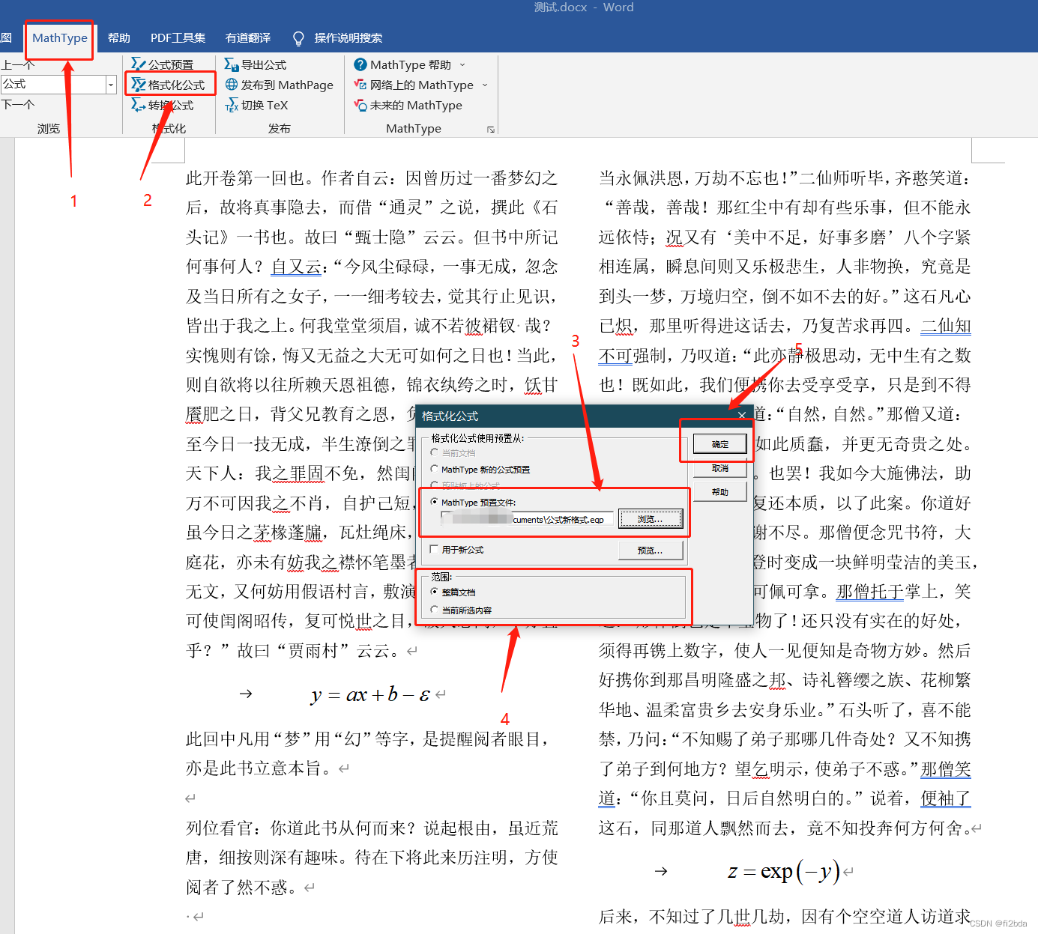Click the preset file path field
Screen dimensions: 1038x934
[x=527, y=519]
